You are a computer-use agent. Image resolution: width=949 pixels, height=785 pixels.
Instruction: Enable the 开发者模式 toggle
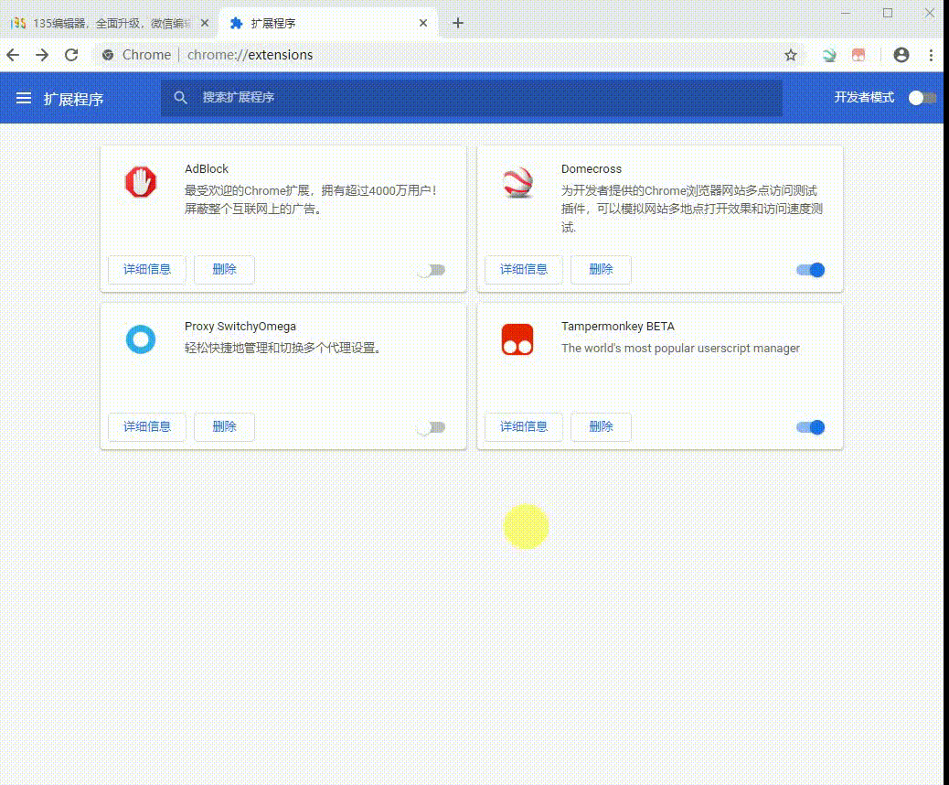pyautogui.click(x=922, y=98)
